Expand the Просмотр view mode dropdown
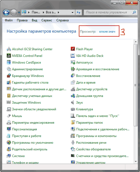This screenshot has height=172, width=140. click(107, 32)
